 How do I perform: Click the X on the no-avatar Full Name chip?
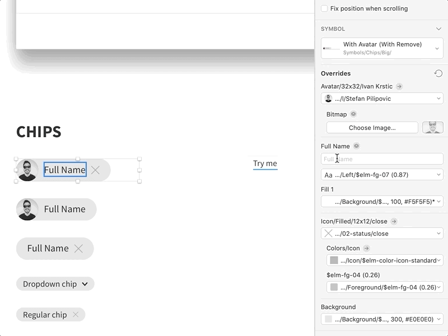click(x=78, y=249)
